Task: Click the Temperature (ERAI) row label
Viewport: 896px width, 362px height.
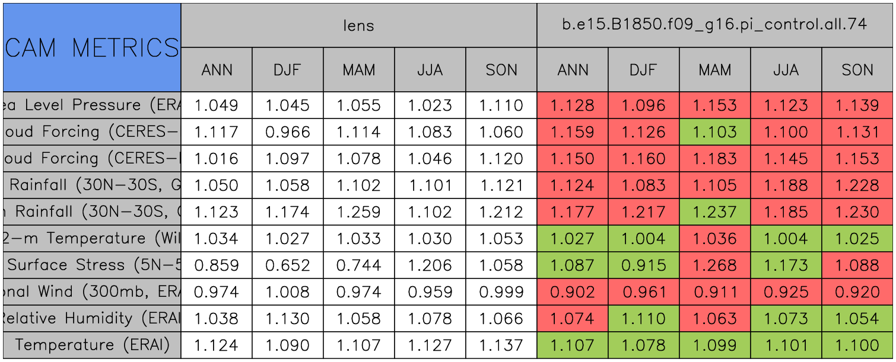Action: tap(92, 345)
